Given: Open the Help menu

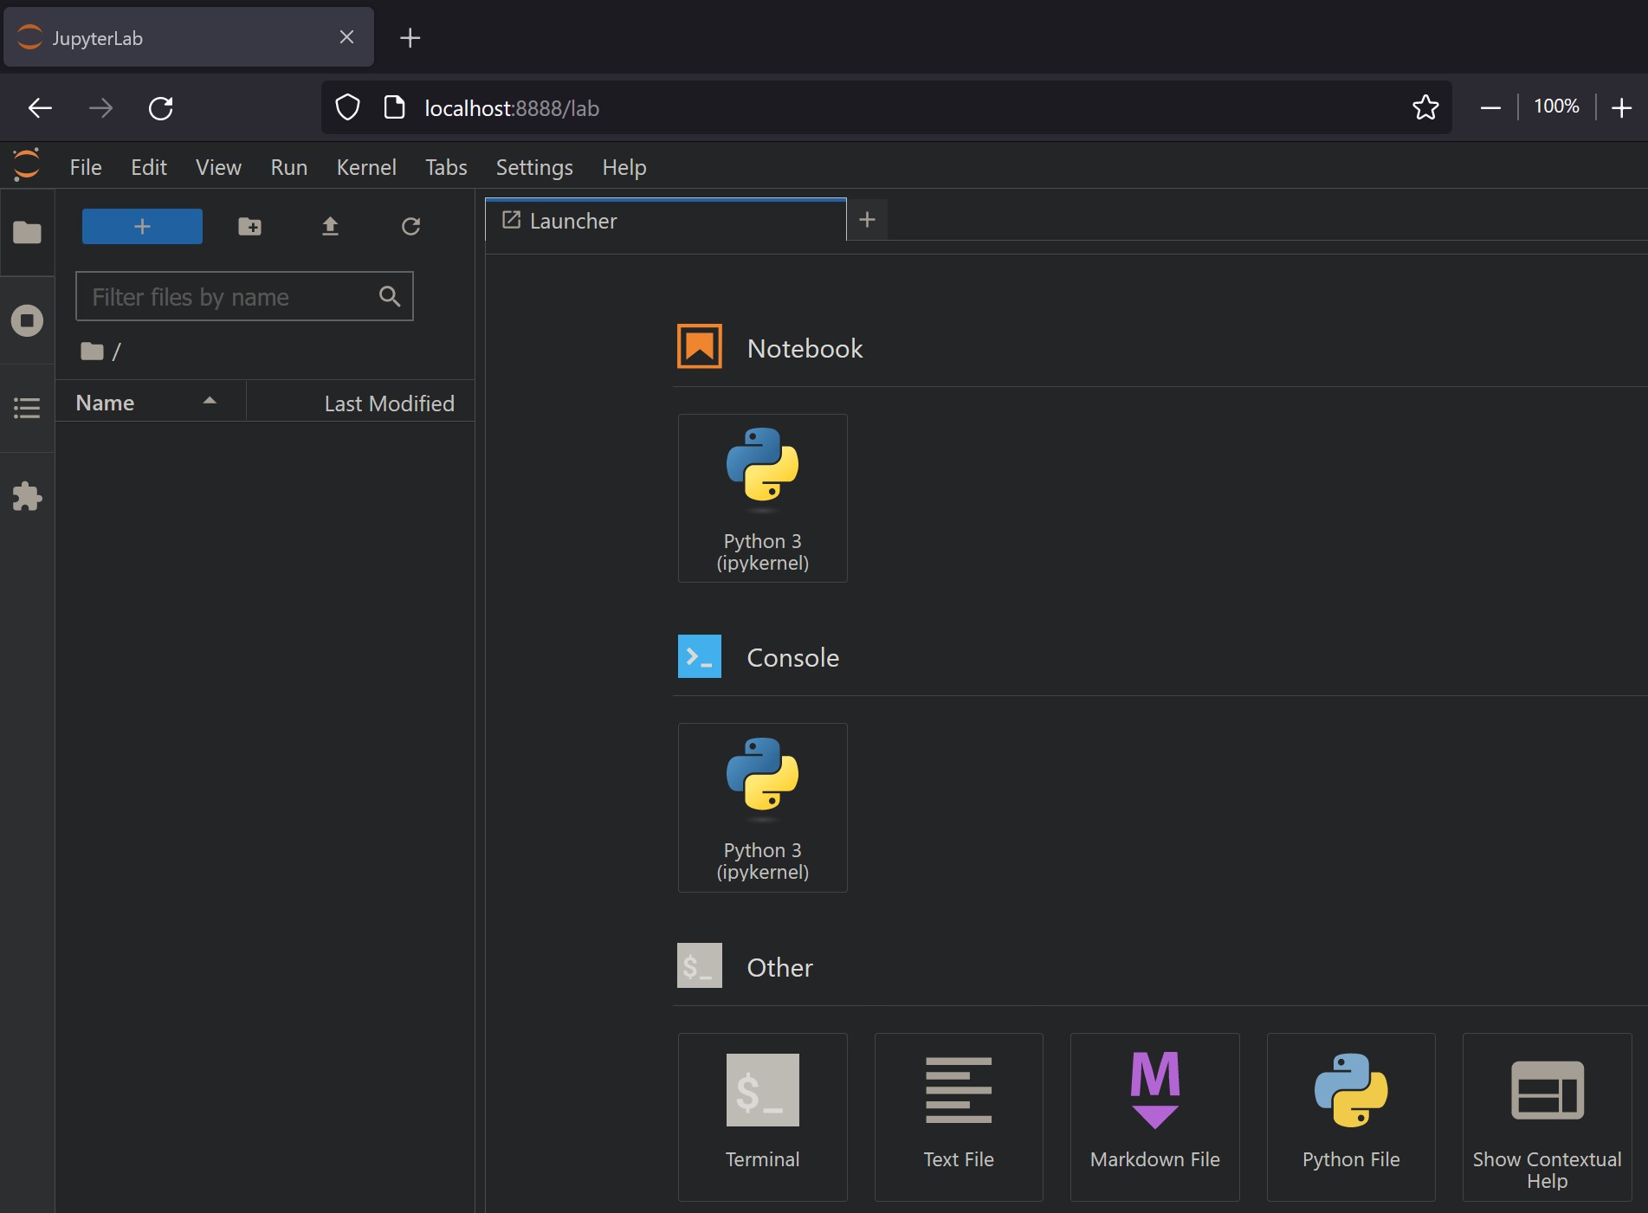Looking at the screenshot, I should click(x=624, y=167).
